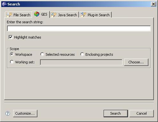The image size is (158, 122).
Task: Click the Eclipse icon in the title bar
Action: coord(4,4)
